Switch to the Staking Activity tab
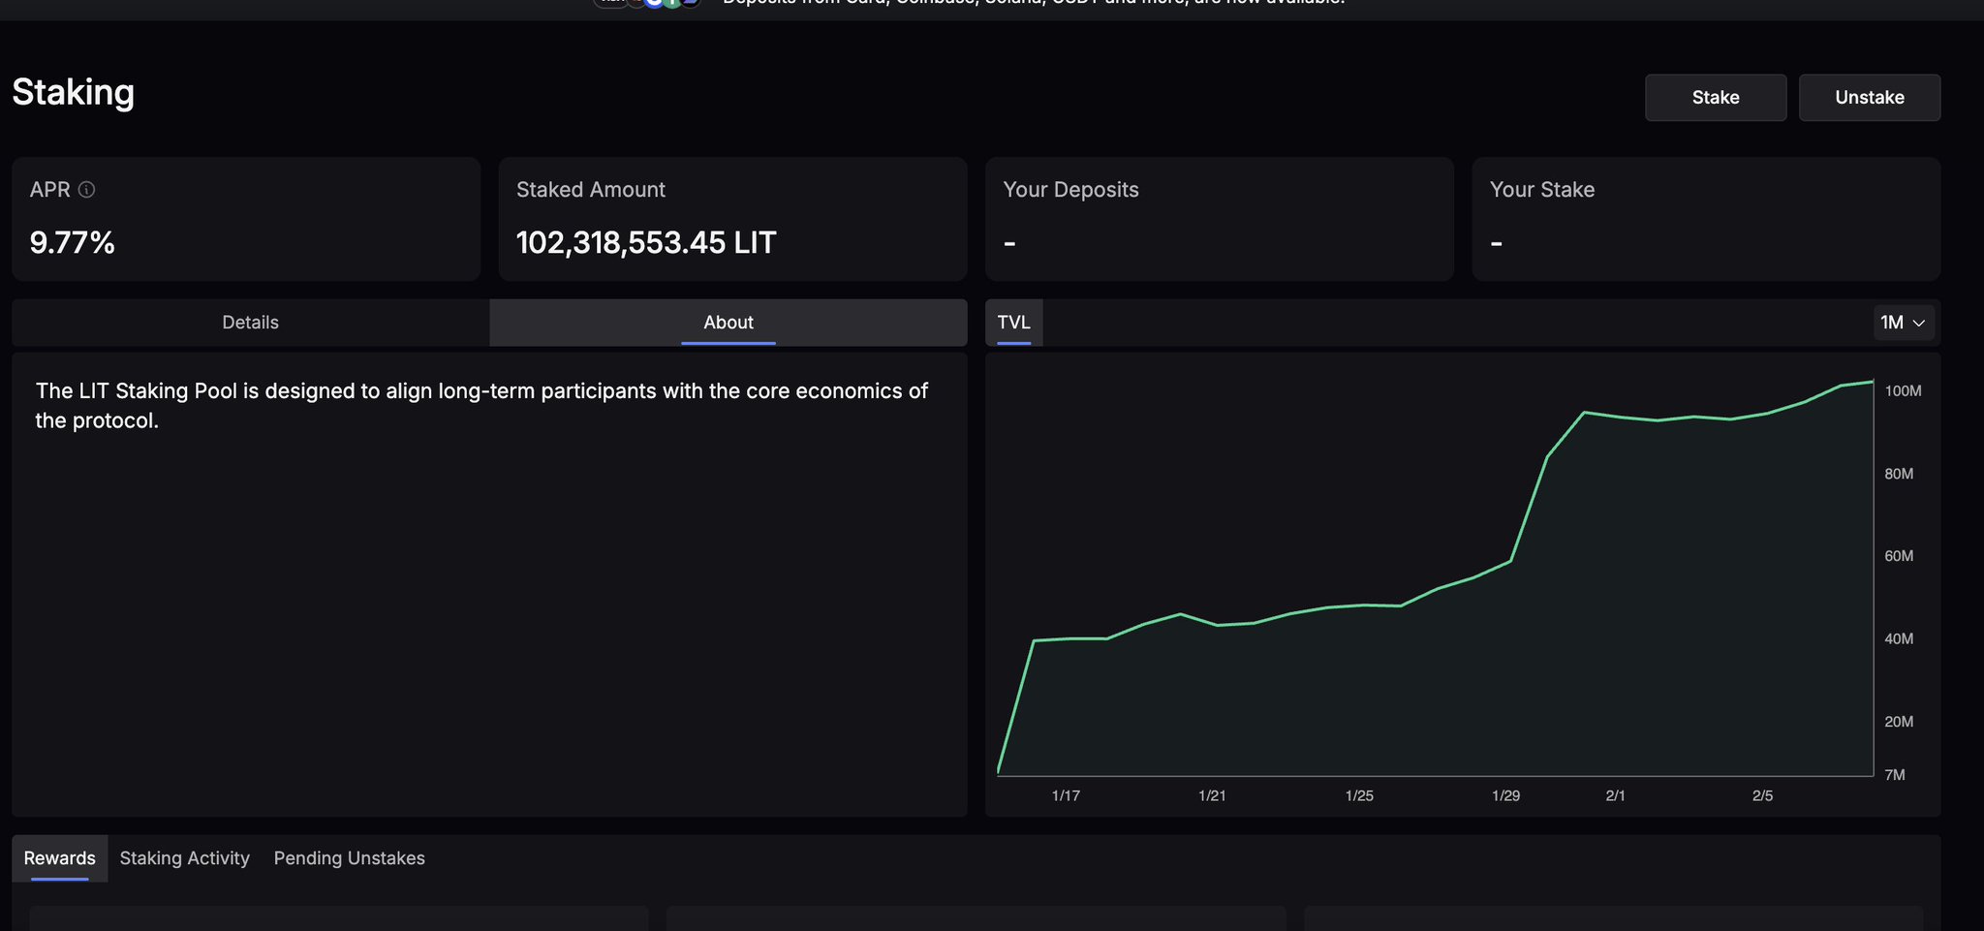Image resolution: width=1984 pixels, height=931 pixels. (184, 858)
